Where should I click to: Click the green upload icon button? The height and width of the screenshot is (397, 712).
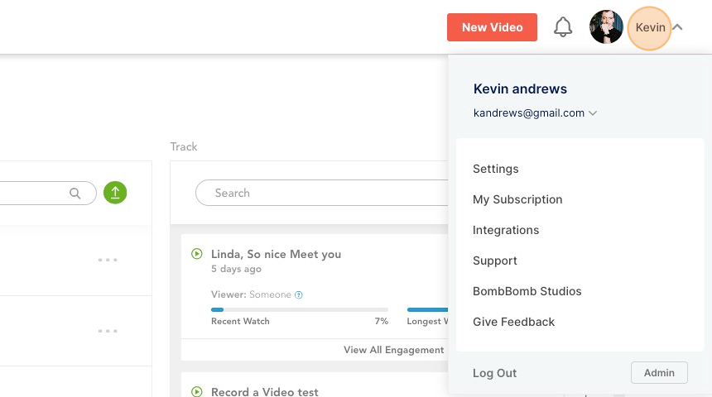(x=115, y=193)
